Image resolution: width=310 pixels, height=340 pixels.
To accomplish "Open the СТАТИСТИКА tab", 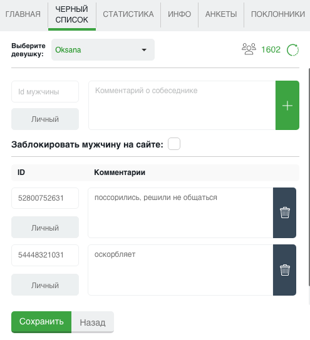I will pos(128,14).
